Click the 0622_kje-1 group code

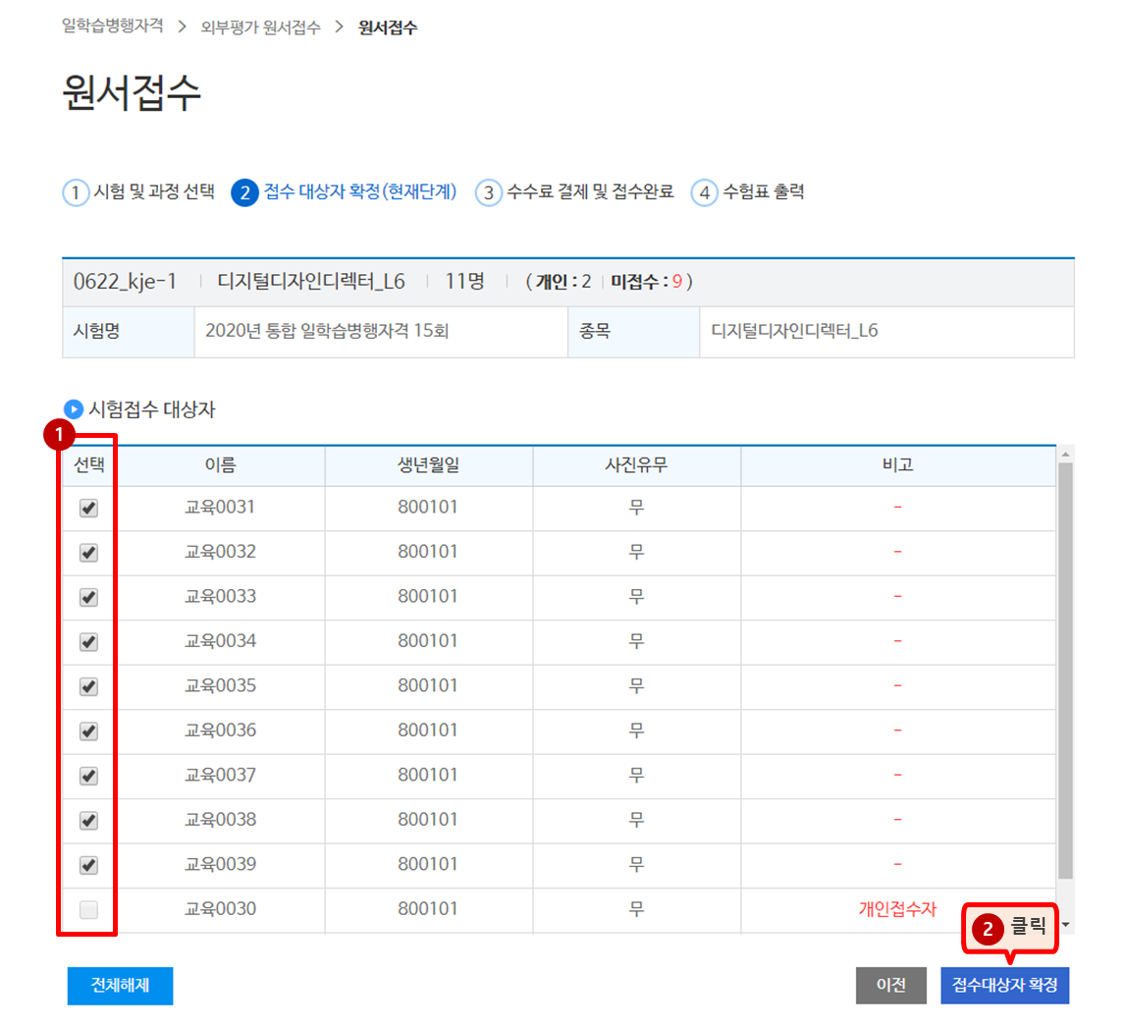pyautogui.click(x=125, y=282)
